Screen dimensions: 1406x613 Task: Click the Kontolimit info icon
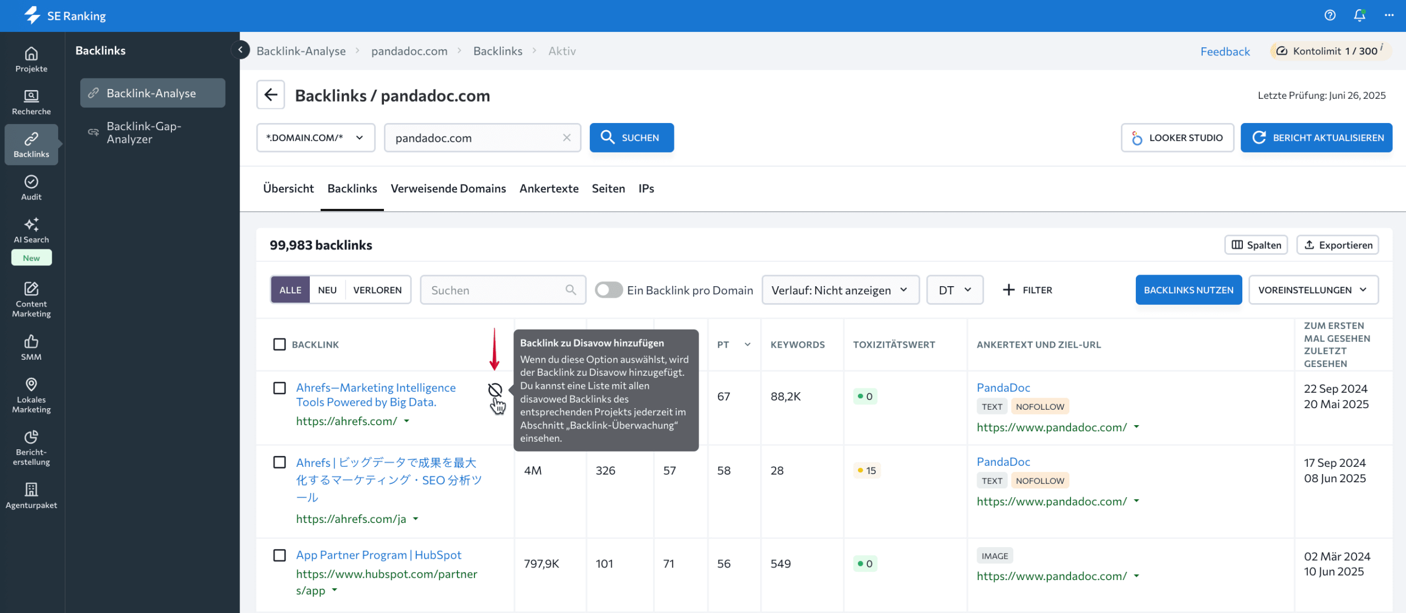click(1382, 47)
